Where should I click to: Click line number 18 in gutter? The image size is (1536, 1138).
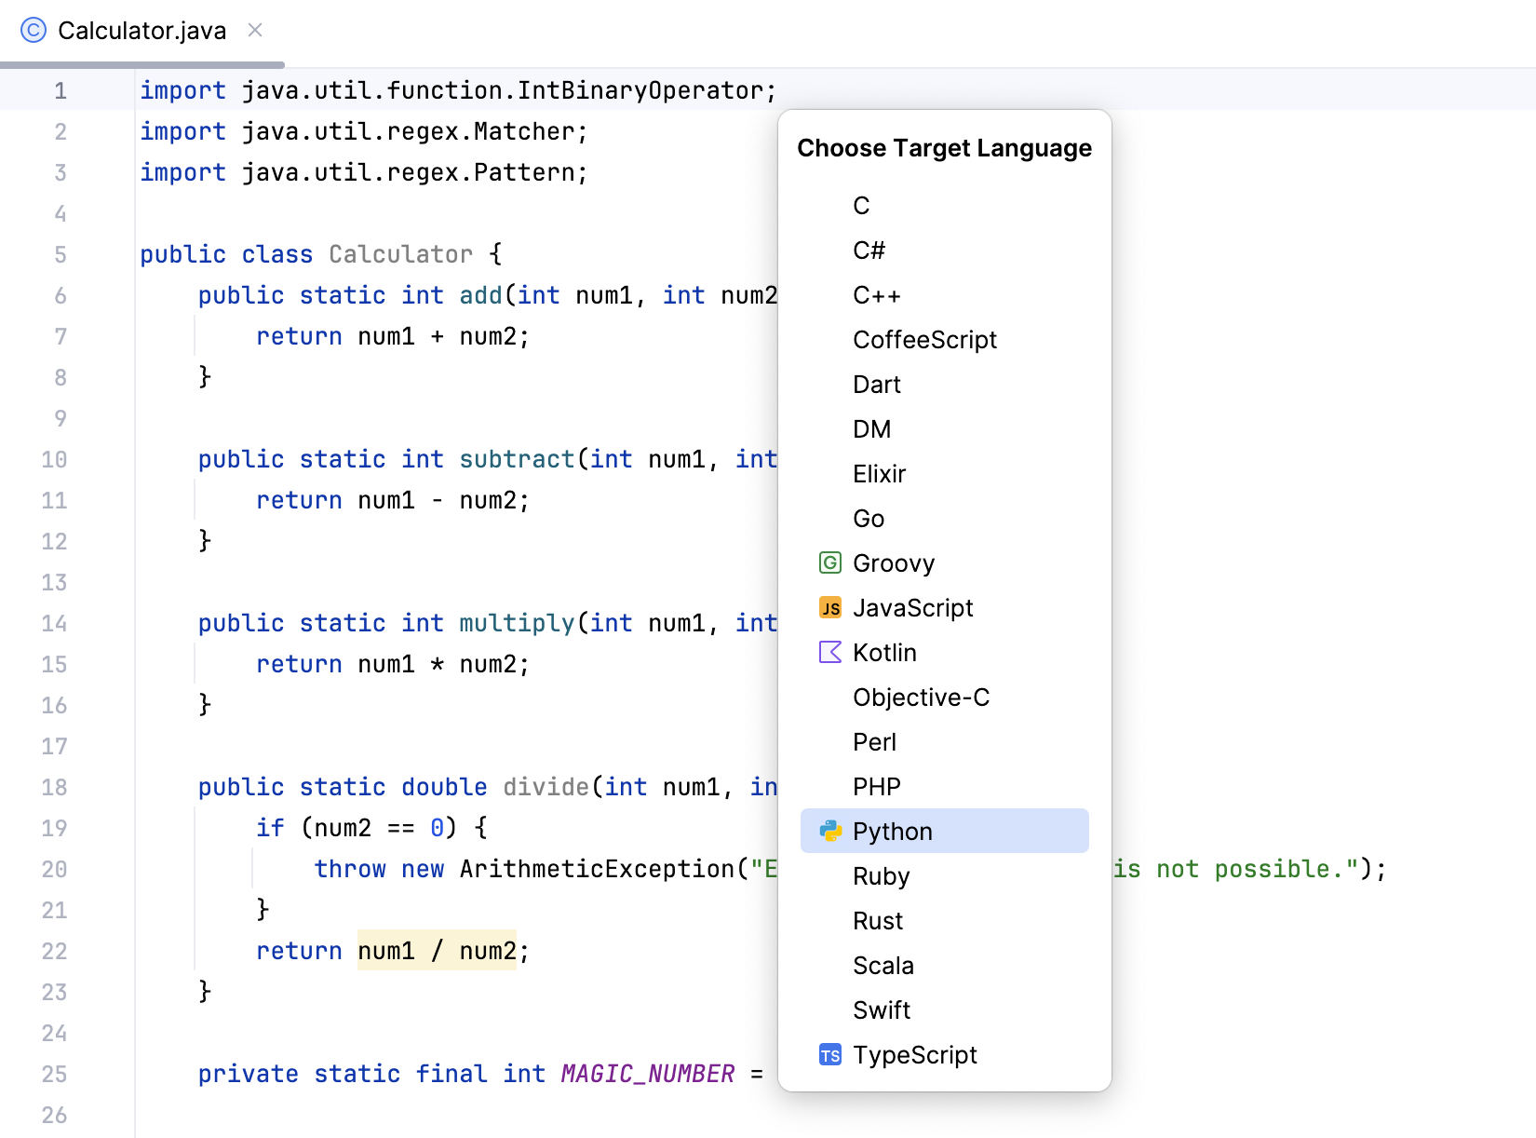54,788
